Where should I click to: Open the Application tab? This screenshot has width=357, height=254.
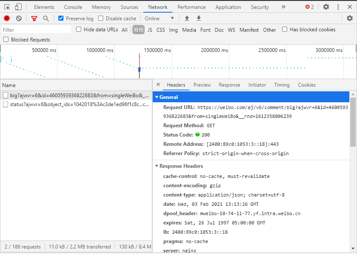coord(228,7)
